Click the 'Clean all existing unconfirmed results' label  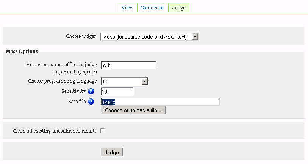[x=55, y=131]
